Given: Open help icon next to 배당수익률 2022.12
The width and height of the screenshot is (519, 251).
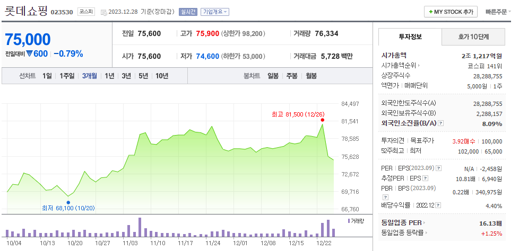Looking at the screenshot, I should pyautogui.click(x=438, y=206).
